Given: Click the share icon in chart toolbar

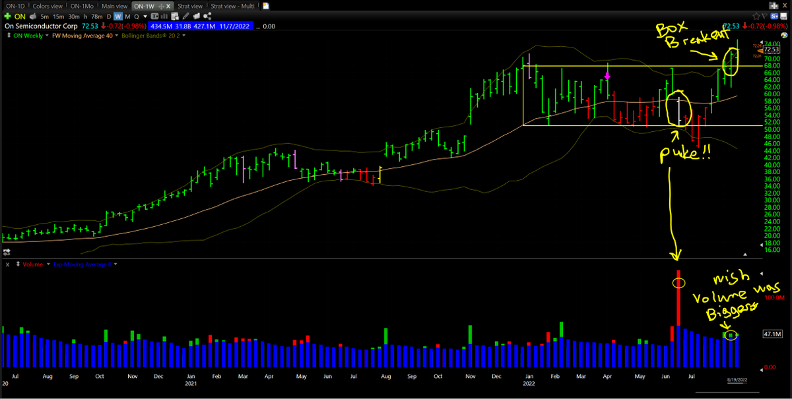Looking at the screenshot, I should coord(207,16).
